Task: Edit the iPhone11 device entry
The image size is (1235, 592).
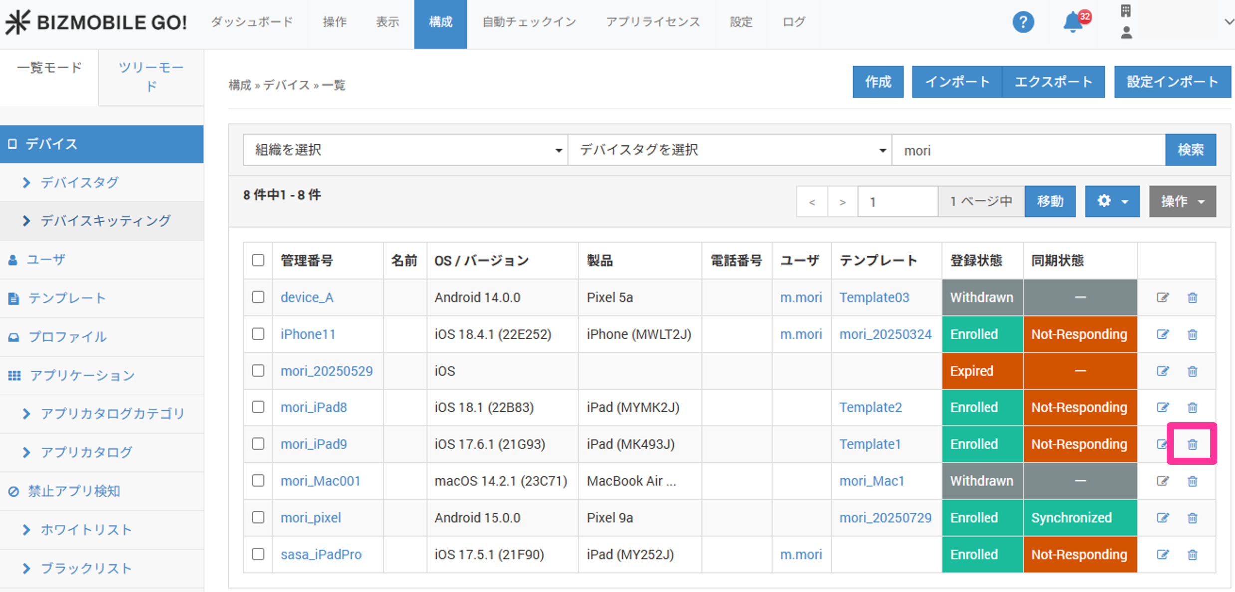Action: point(1163,334)
